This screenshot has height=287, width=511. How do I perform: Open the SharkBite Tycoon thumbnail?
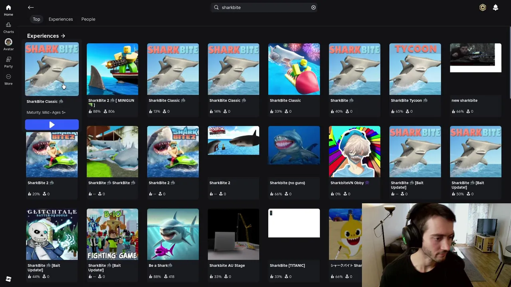[415, 69]
